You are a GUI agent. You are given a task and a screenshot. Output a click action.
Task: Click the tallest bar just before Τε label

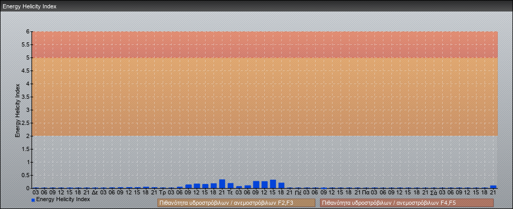(222, 183)
